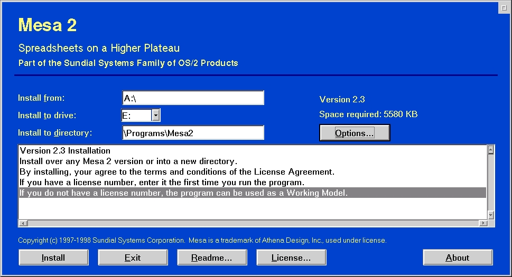The image size is (512, 277).
Task: Click the Install button
Action: 53,257
